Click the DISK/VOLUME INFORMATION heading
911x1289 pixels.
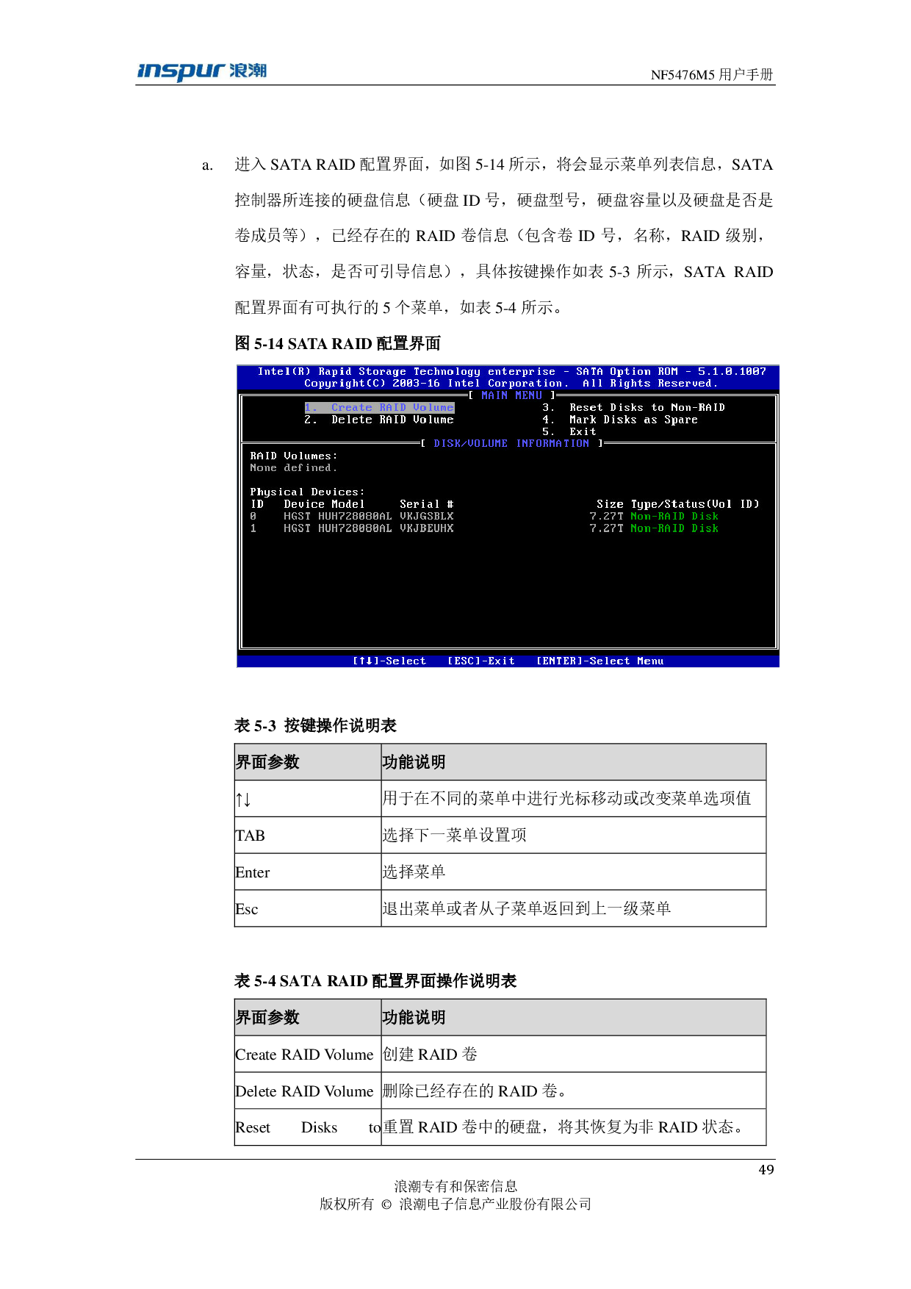point(511,444)
